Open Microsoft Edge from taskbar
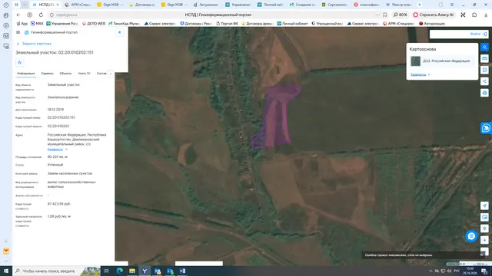This screenshot has width=492, height=276. (x=120, y=271)
